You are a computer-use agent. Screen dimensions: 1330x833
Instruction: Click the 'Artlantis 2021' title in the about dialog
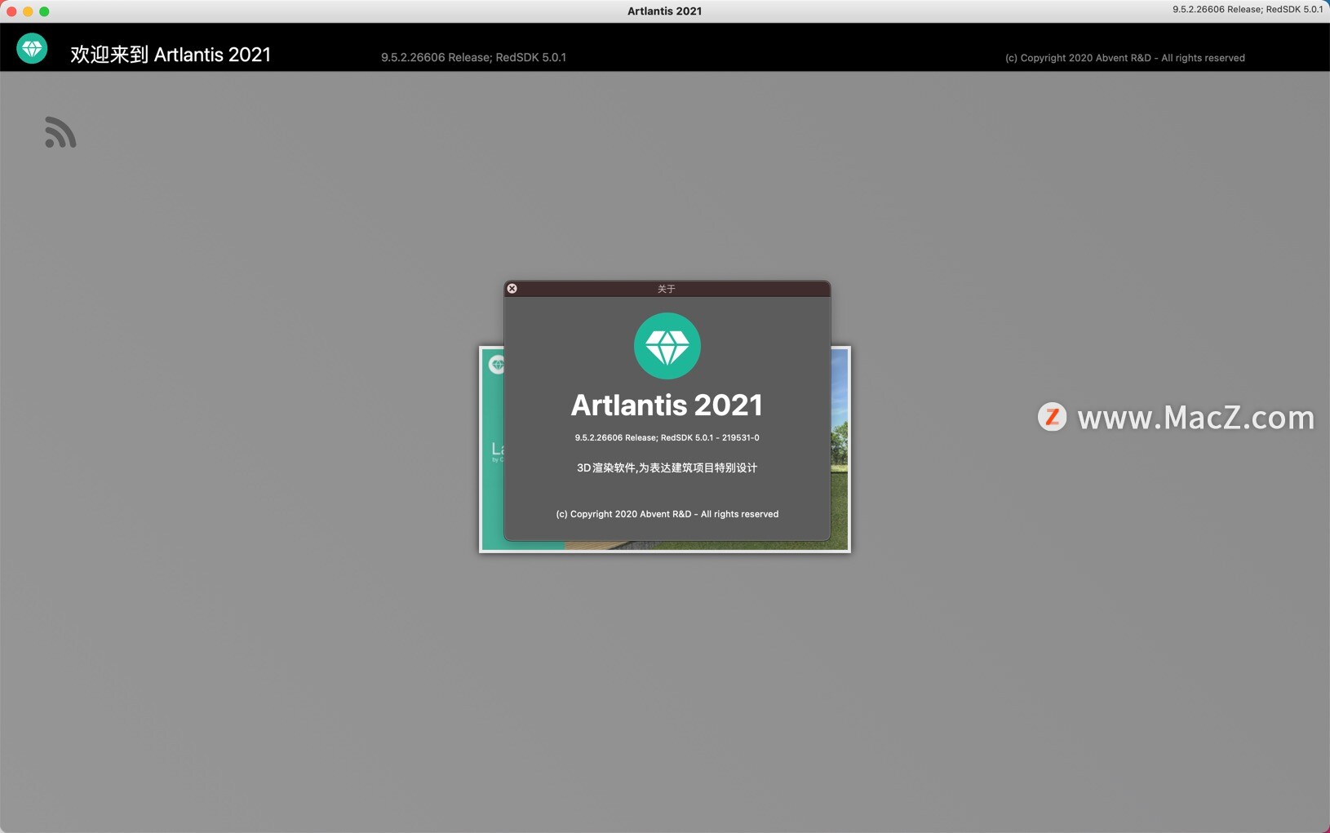click(x=667, y=405)
